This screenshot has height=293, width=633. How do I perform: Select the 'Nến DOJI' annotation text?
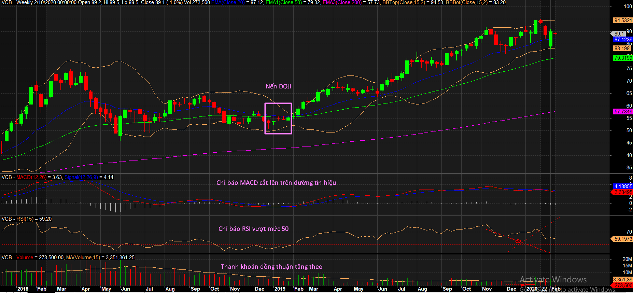pos(278,86)
